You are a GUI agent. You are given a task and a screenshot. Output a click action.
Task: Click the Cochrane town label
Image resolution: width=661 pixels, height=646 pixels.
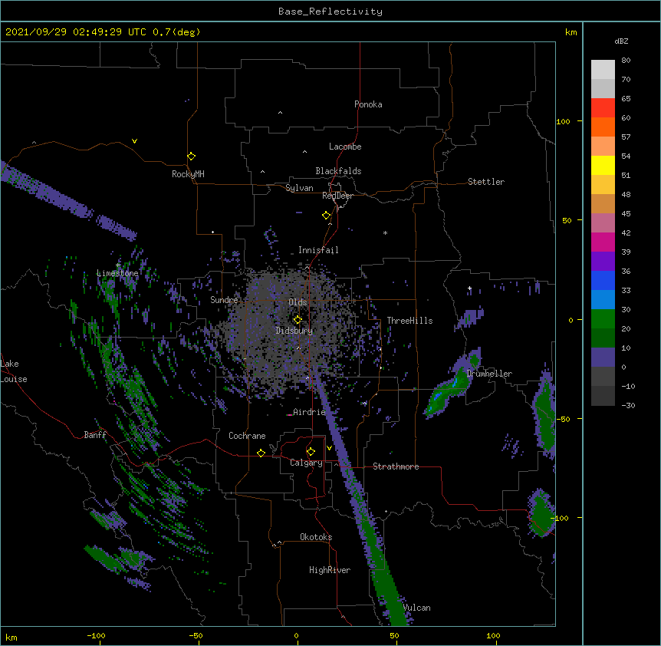pos(247,436)
